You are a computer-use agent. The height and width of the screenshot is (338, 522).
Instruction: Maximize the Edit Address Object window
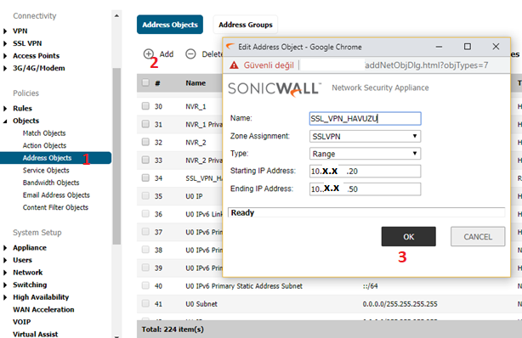[468, 47]
